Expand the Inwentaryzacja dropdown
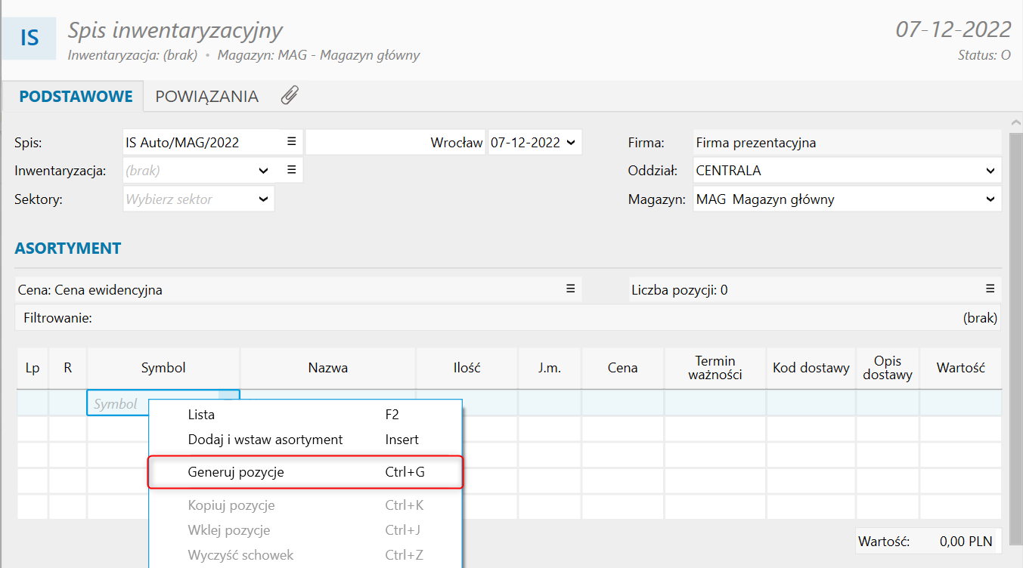 click(x=263, y=171)
